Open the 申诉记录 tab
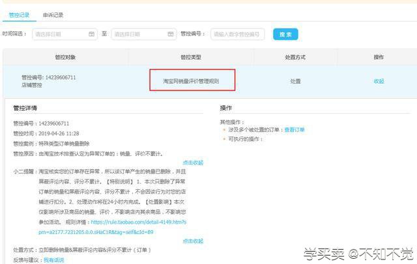 [53, 15]
